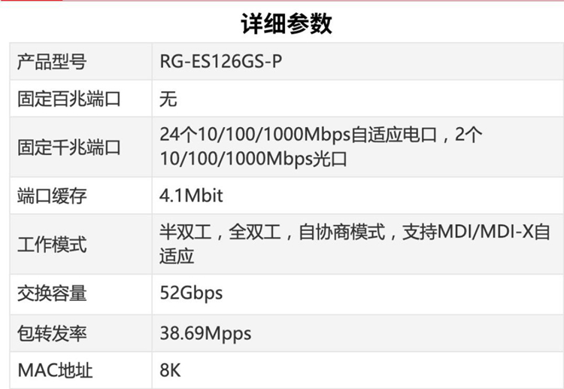Screen dimensions: 564x389
Task: Click the 52Gbps value
Action: pos(191,293)
